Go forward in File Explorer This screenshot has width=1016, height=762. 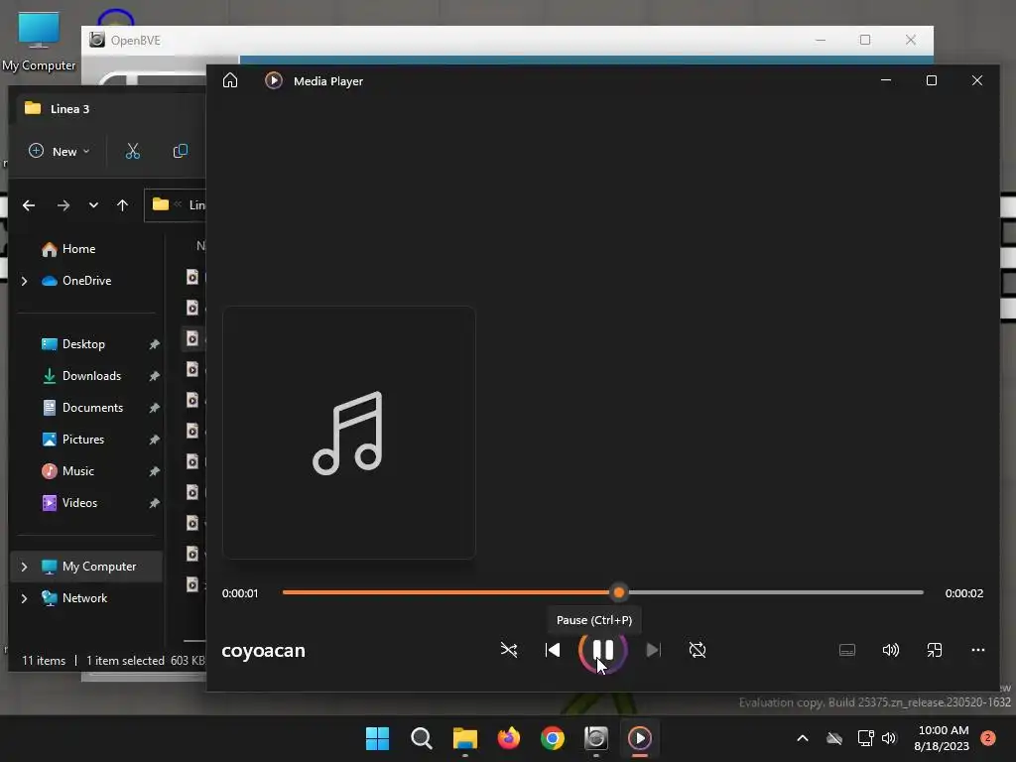pyautogui.click(x=63, y=205)
